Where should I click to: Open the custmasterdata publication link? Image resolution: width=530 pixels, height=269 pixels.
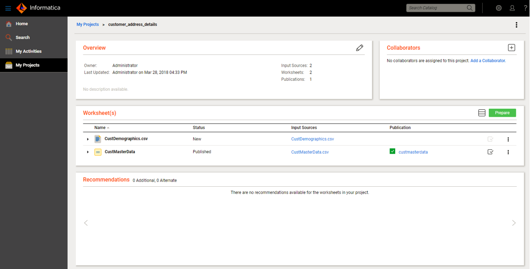413,152
